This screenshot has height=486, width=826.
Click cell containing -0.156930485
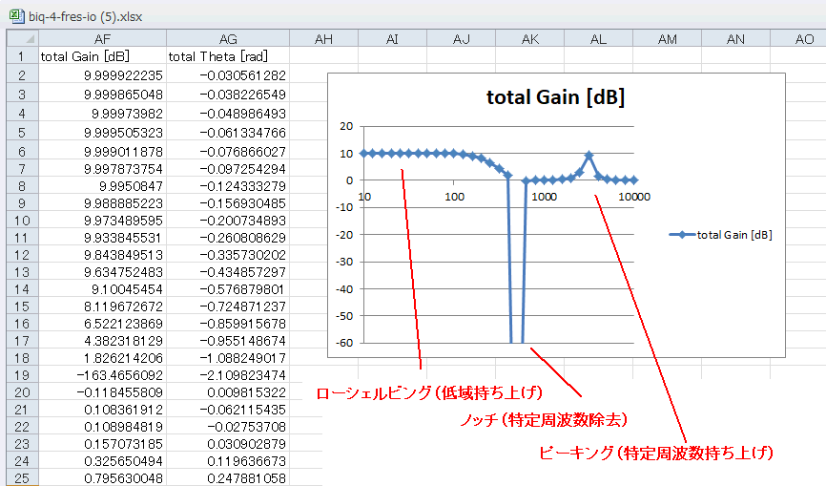click(228, 203)
